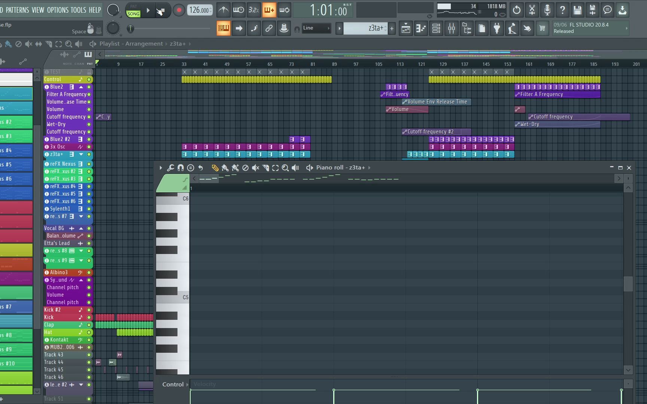
Task: Open the plugin picker
Action: click(497, 28)
